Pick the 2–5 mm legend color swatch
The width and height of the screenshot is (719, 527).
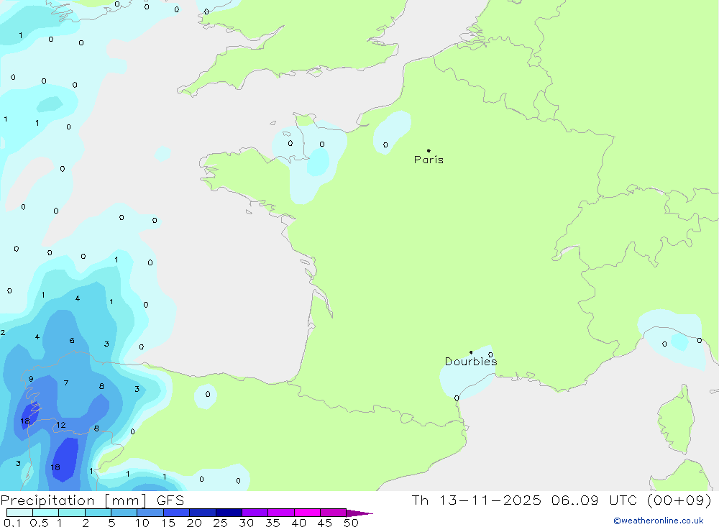pyautogui.click(x=98, y=513)
